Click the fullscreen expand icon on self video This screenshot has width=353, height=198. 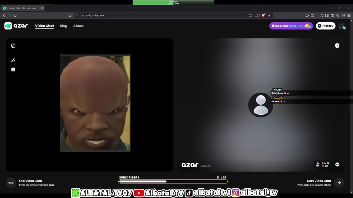(x=13, y=46)
